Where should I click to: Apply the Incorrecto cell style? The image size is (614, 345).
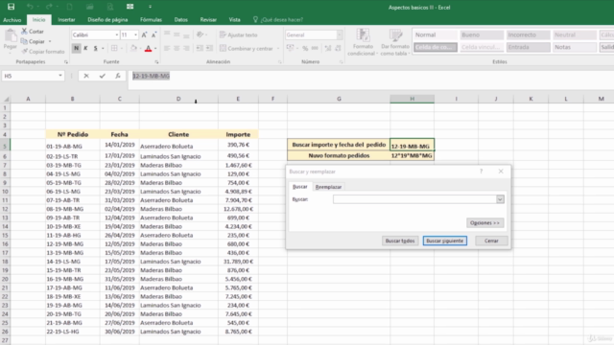click(528, 34)
